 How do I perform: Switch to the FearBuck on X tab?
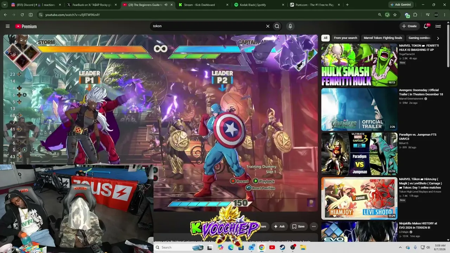[92, 5]
